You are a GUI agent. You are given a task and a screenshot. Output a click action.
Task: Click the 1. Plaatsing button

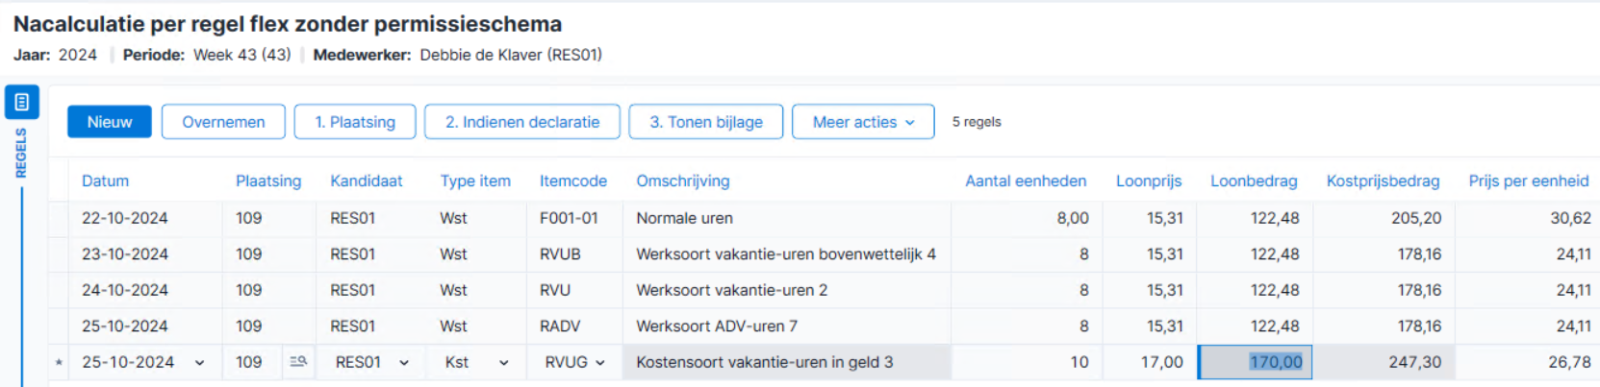pos(355,122)
